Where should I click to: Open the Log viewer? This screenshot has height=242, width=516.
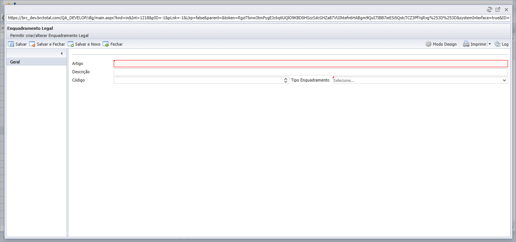pyautogui.click(x=501, y=44)
